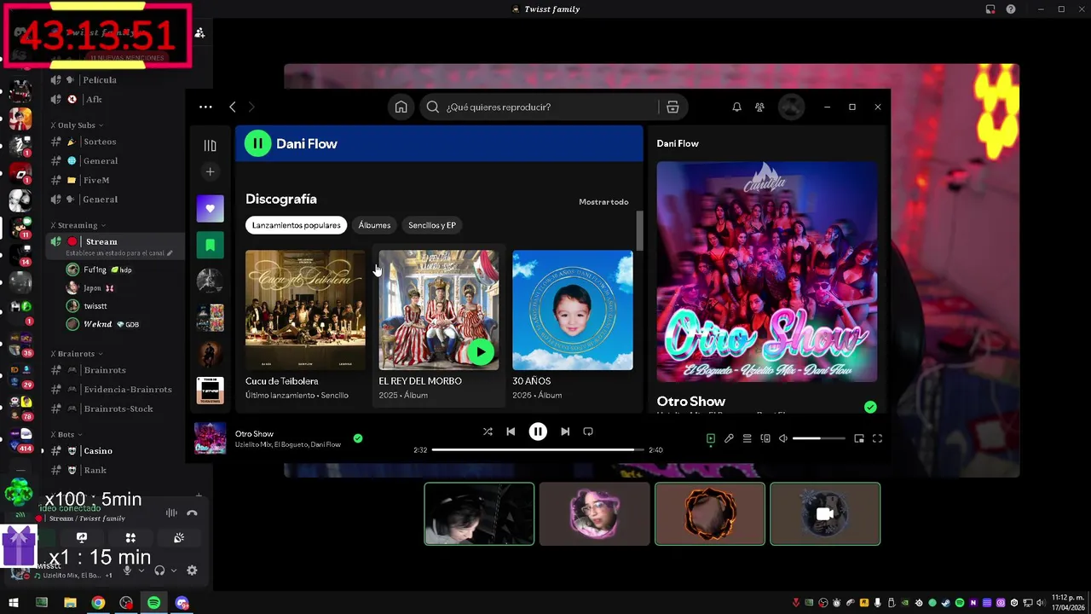
Task: Open Spotify profile avatar menu
Action: point(791,107)
